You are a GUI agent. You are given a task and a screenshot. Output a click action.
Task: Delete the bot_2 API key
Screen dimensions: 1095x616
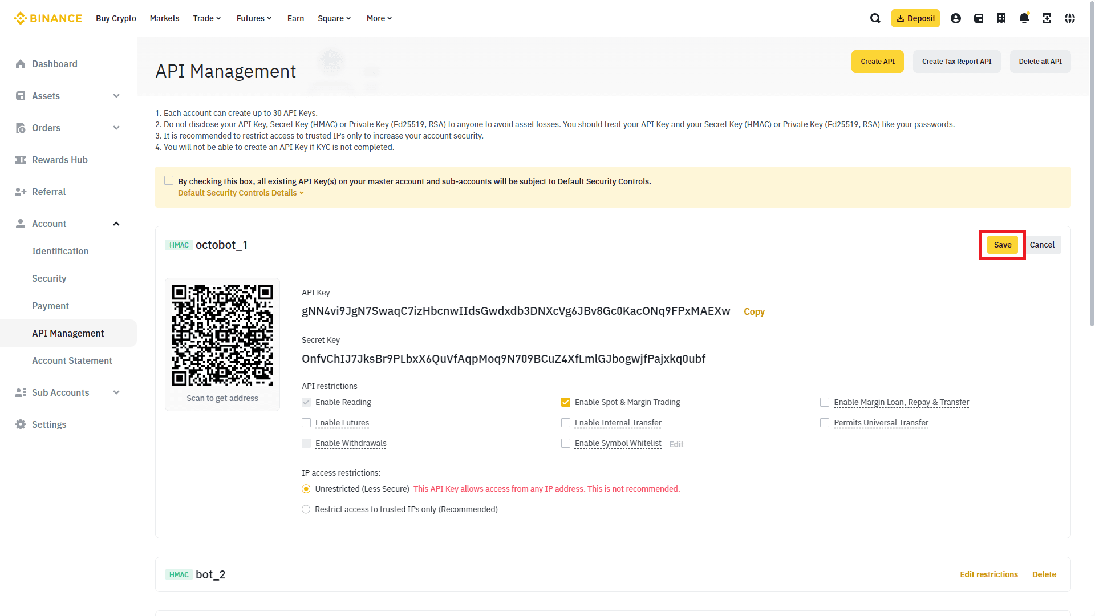[x=1044, y=574]
